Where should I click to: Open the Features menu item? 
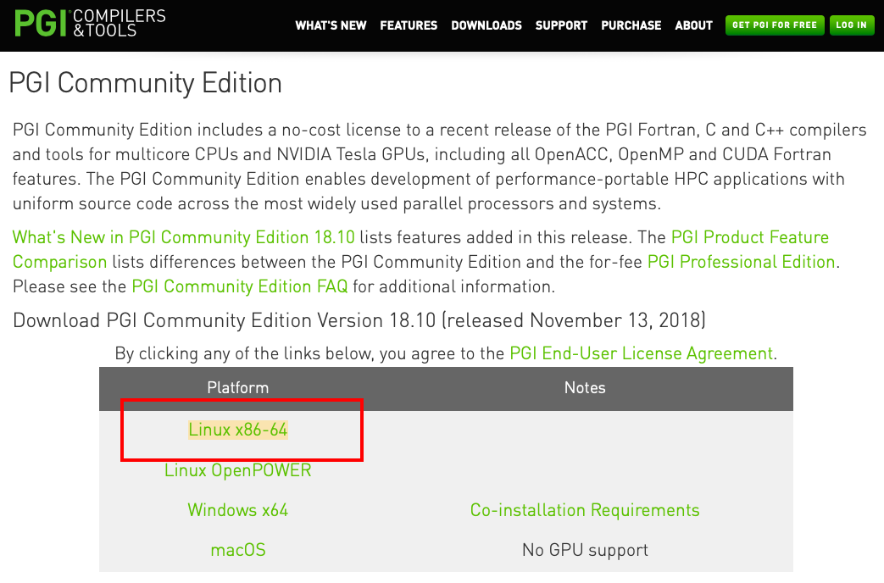(409, 25)
